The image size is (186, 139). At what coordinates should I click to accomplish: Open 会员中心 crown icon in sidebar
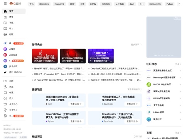[x=5, y=104]
